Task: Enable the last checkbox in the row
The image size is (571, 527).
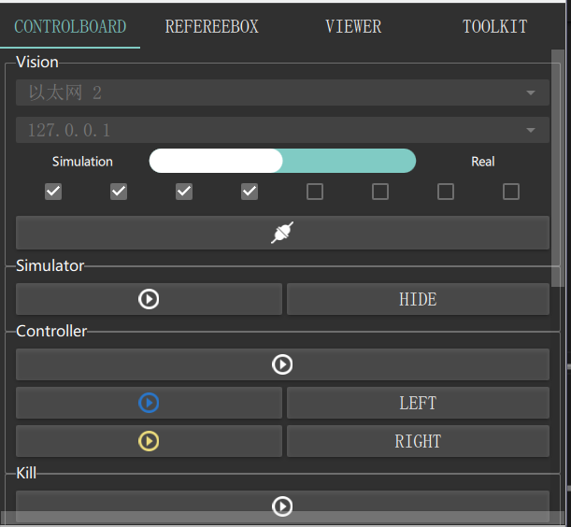Action: point(511,192)
